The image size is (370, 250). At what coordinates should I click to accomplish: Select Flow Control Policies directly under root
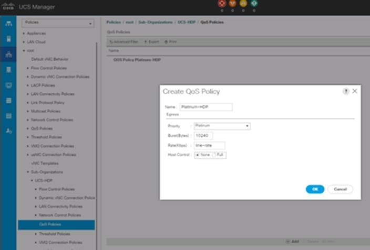click(x=49, y=68)
